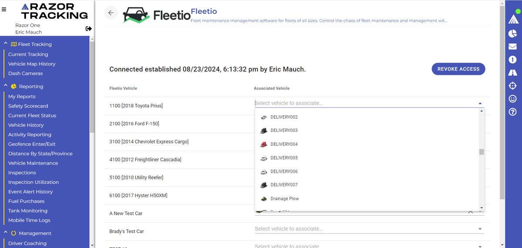
Task: Click the red DELIVERY004 truck icon
Action: tap(264, 144)
